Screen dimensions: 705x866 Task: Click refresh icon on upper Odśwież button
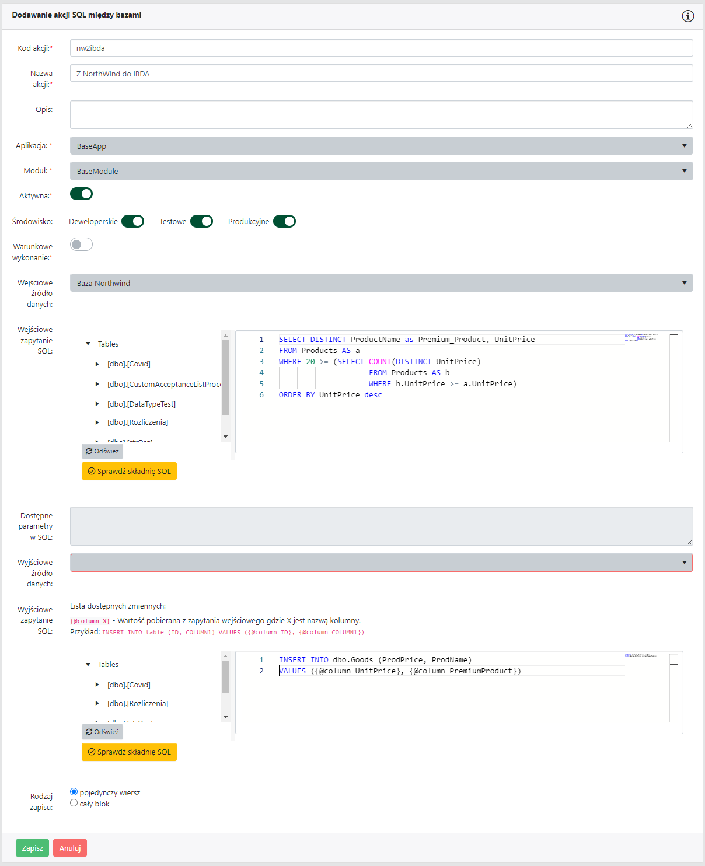pos(89,451)
